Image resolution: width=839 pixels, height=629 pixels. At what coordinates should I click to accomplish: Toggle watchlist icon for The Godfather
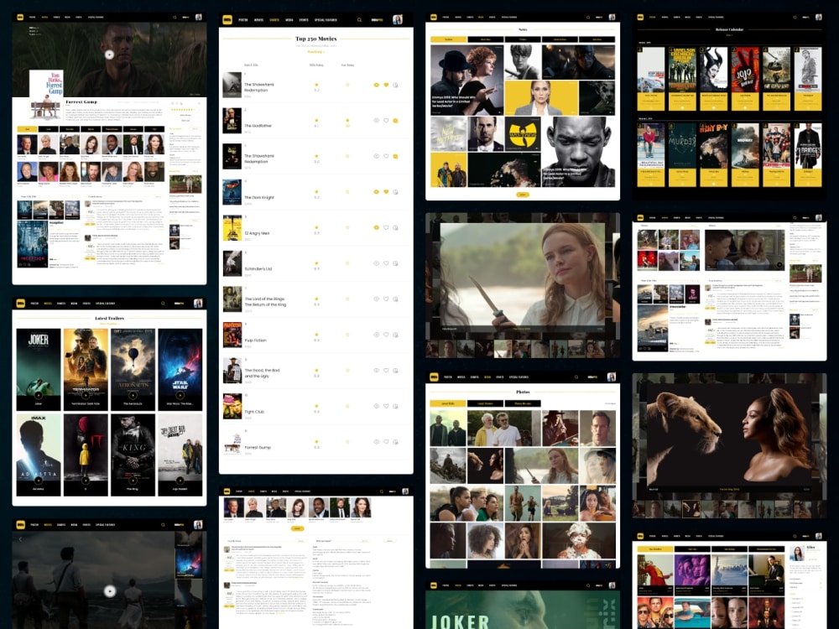tap(395, 120)
